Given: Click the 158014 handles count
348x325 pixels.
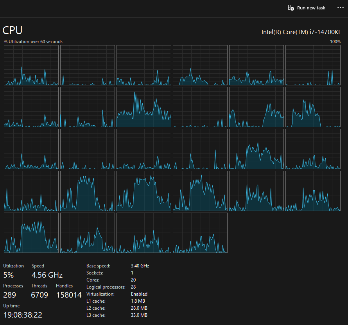Looking at the screenshot, I should pyautogui.click(x=69, y=295).
